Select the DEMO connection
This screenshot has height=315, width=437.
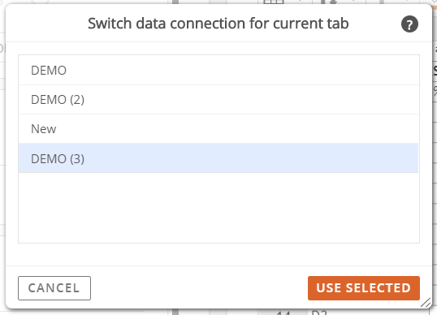click(x=218, y=70)
